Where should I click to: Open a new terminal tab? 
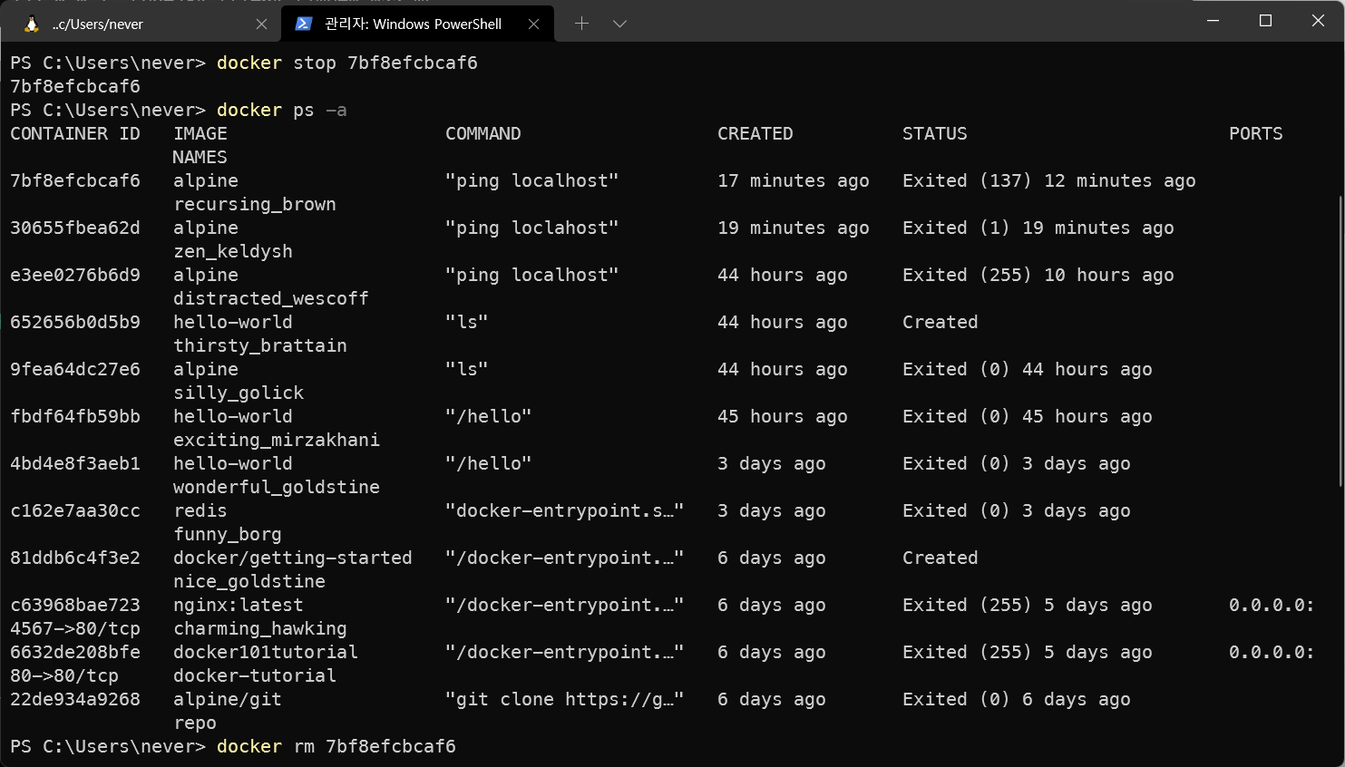pyautogui.click(x=581, y=24)
